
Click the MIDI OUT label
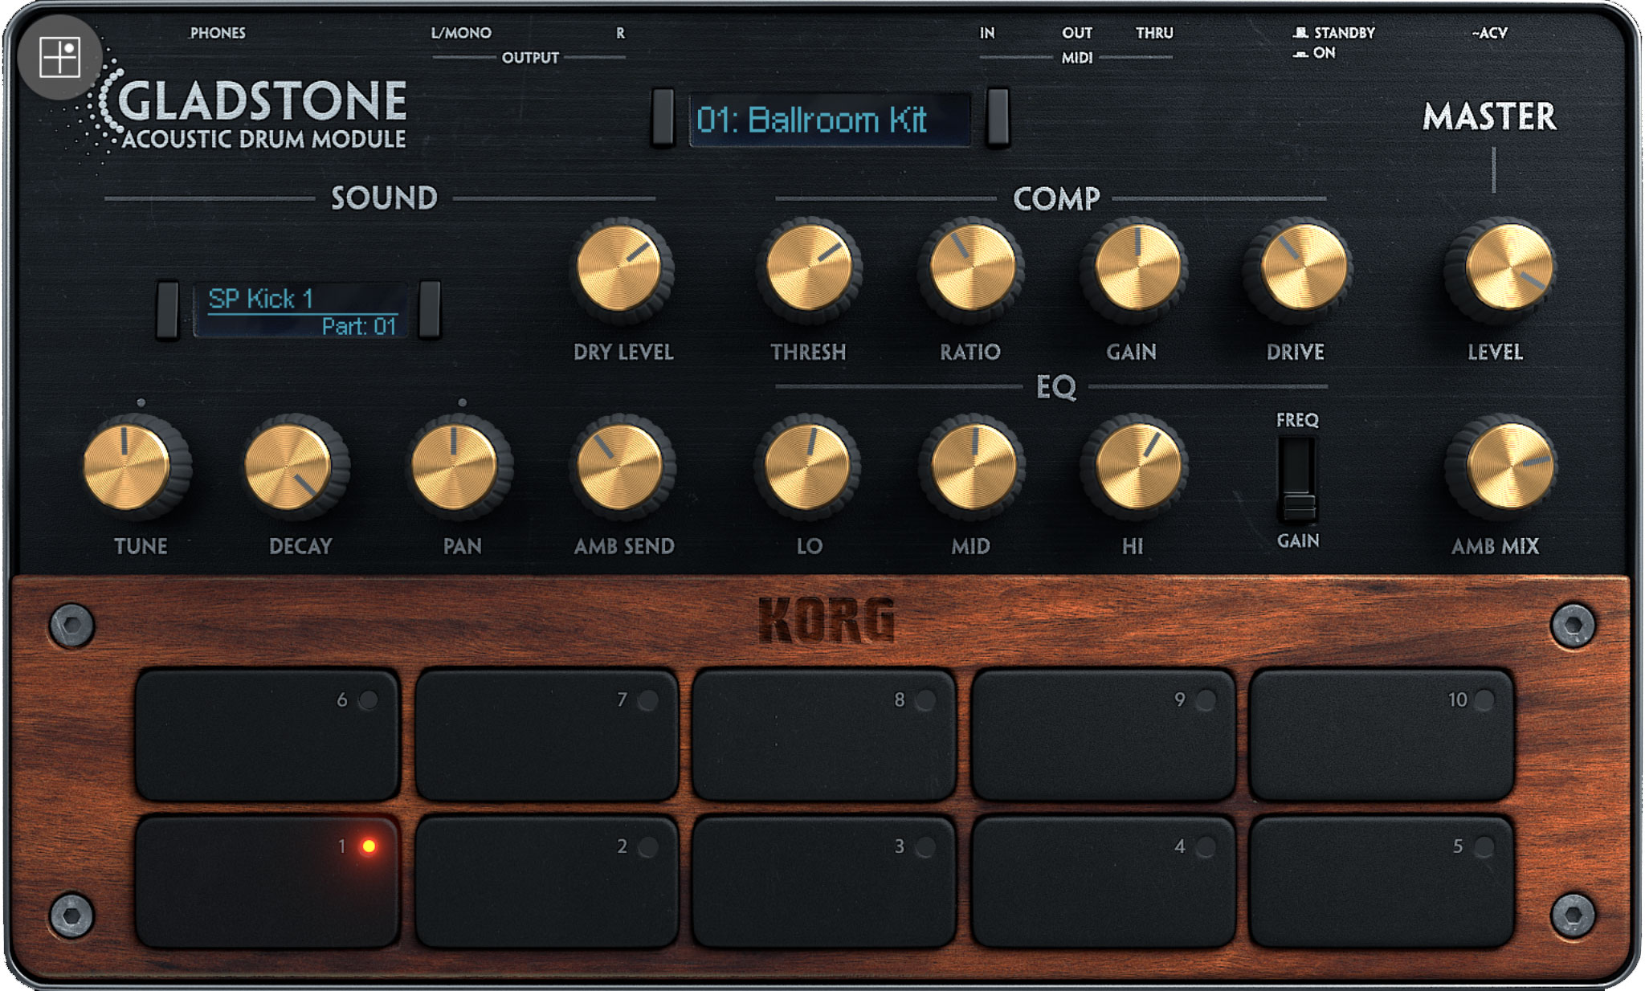pos(1077,33)
